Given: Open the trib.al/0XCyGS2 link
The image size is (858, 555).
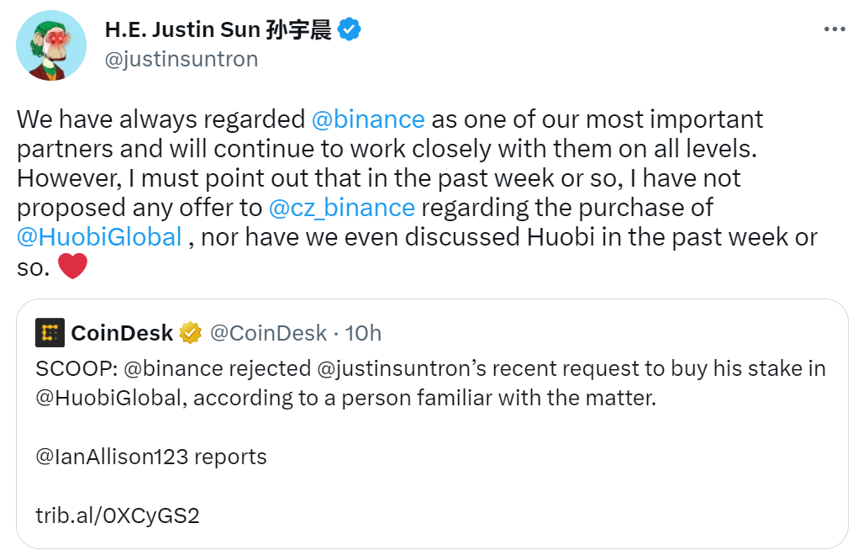Looking at the screenshot, I should pos(118,515).
